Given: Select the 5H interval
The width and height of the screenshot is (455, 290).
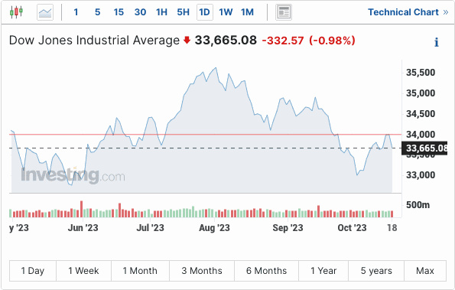Looking at the screenshot, I should click(183, 12).
